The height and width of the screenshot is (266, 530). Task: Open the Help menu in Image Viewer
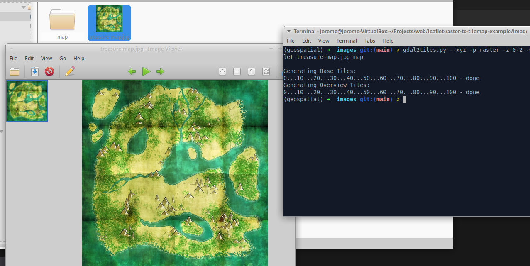79,58
